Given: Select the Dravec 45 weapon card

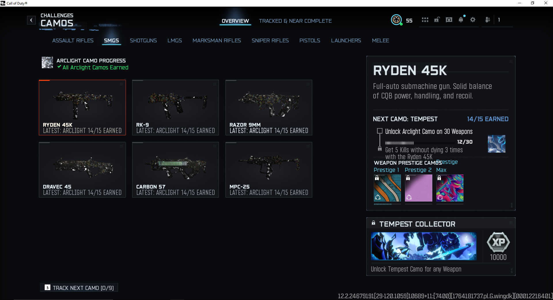Looking at the screenshot, I should click(x=82, y=170).
